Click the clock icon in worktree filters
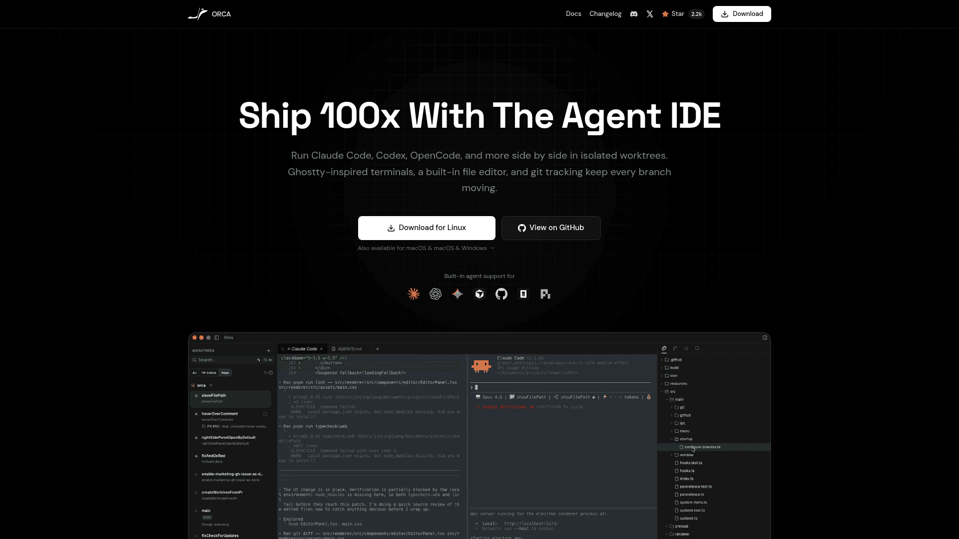 (271, 373)
